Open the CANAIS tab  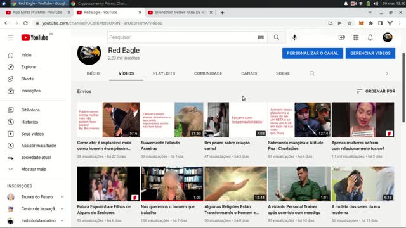point(249,73)
